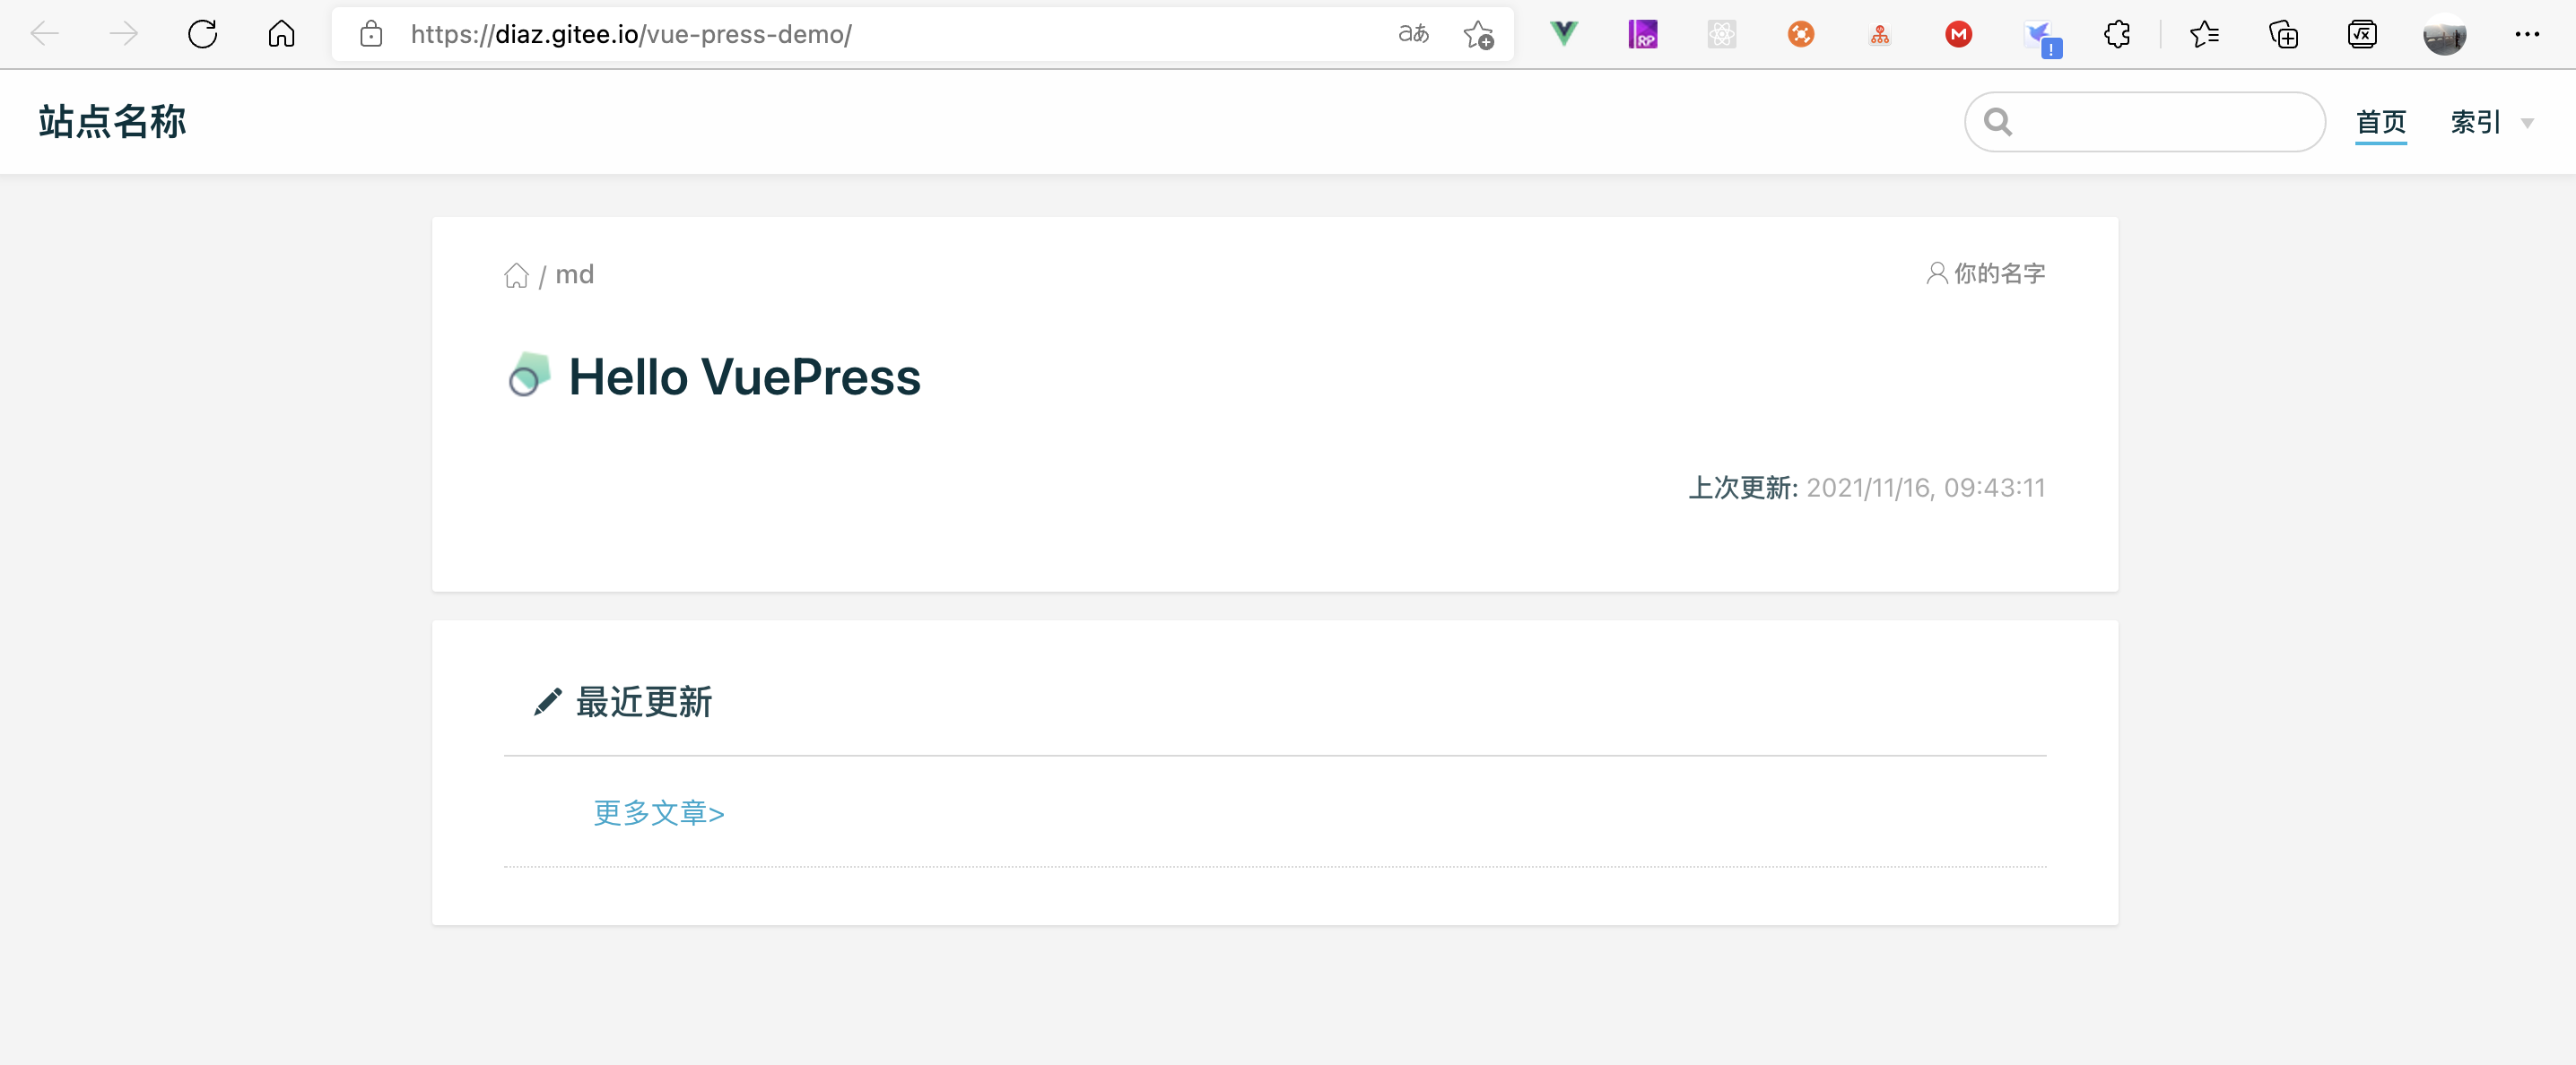Open the Extensions puzzle icon
The image size is (2576, 1065).
pyautogui.click(x=2117, y=34)
